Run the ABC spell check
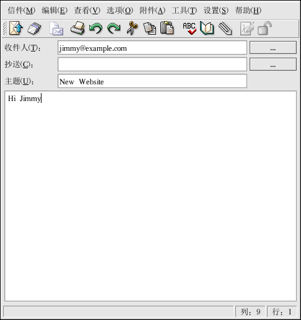The image size is (301, 320). tap(189, 29)
